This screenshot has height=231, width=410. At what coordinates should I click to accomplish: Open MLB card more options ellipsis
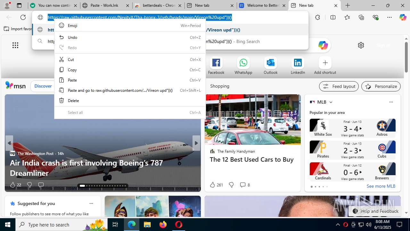pyautogui.click(x=391, y=102)
